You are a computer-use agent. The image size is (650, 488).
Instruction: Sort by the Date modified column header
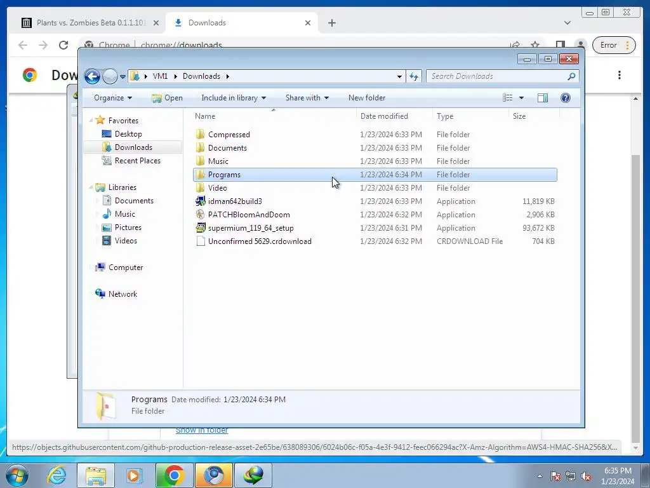click(384, 116)
